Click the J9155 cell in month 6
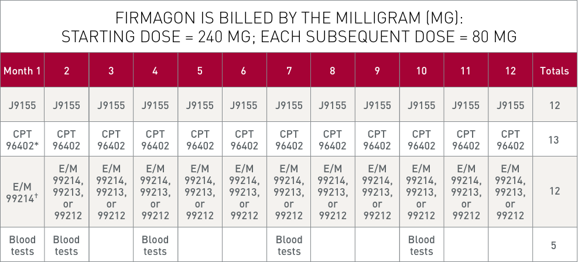Image resolution: width=578 pixels, height=262 pixels. pos(244,106)
